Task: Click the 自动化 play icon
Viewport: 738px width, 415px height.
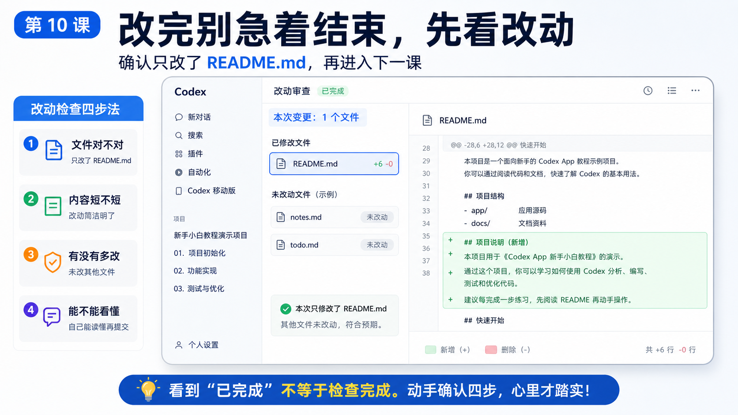Action: point(179,172)
